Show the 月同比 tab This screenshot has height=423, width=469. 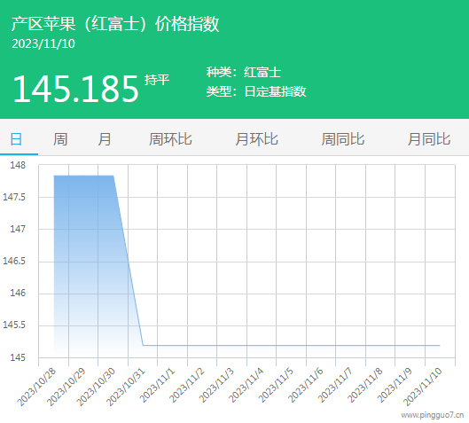(429, 139)
